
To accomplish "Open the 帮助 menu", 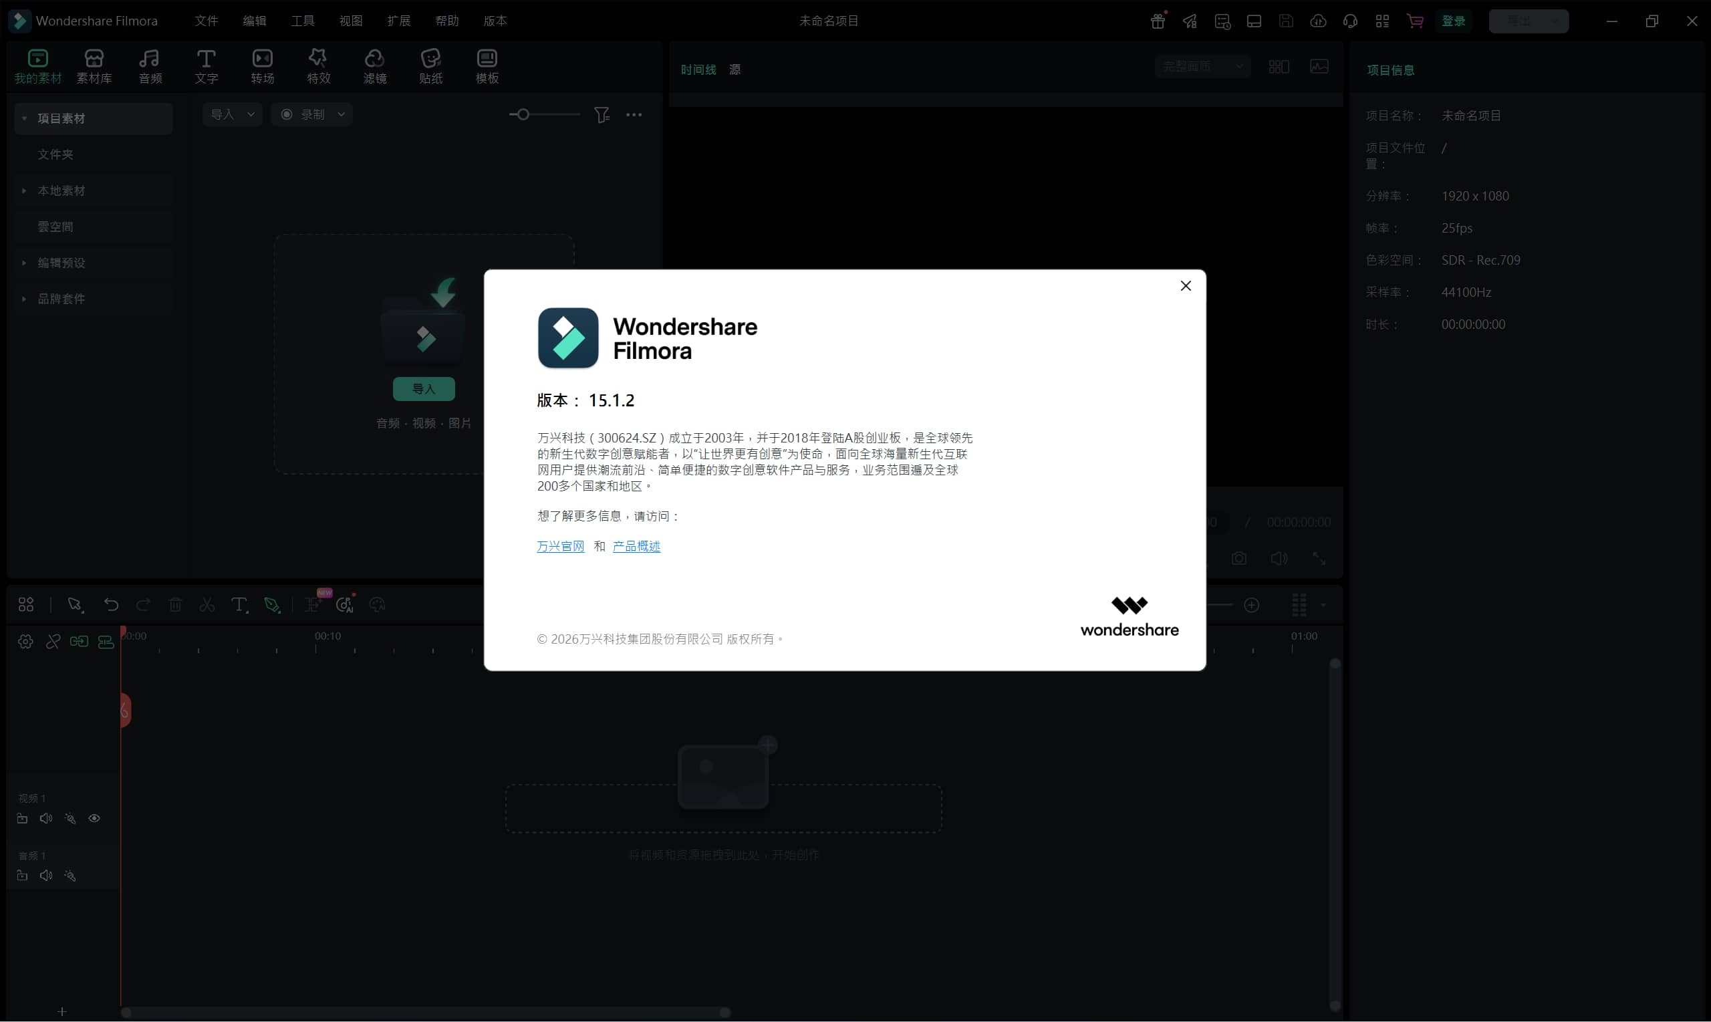I will click(447, 21).
